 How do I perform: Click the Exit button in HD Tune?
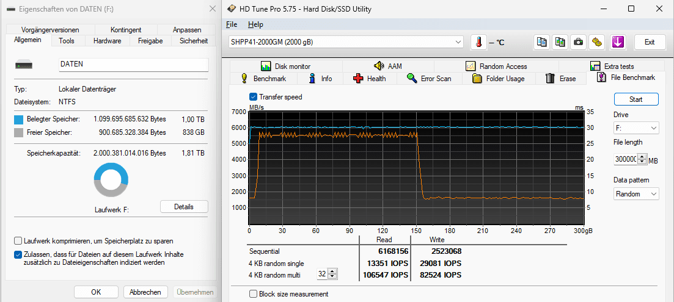coord(650,42)
